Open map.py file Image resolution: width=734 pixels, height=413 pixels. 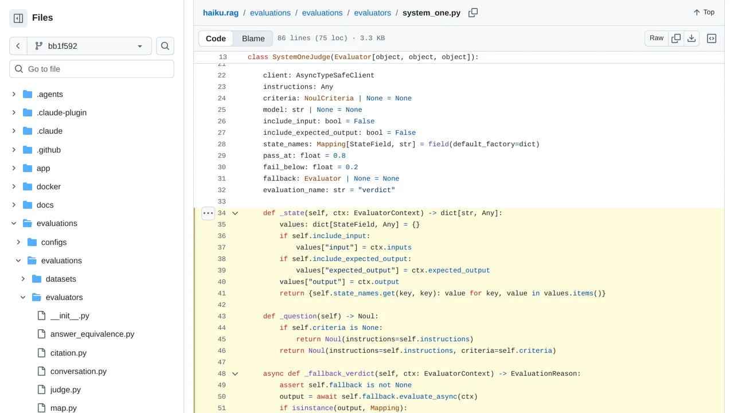pos(64,408)
